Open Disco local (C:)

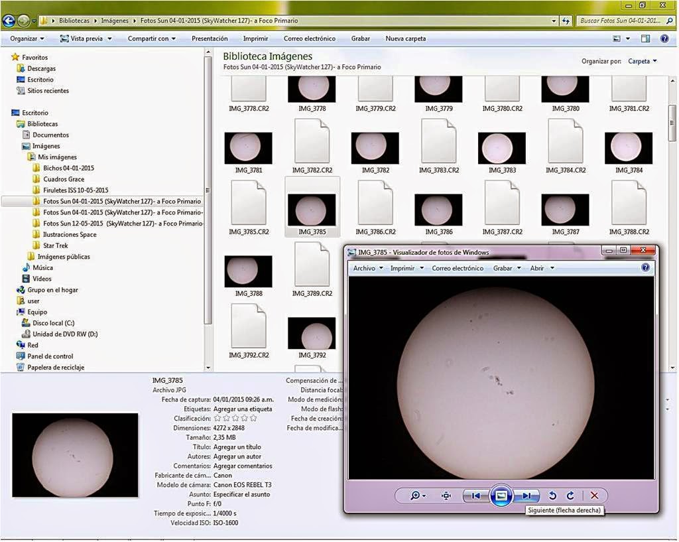coord(53,323)
